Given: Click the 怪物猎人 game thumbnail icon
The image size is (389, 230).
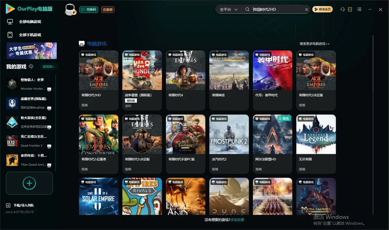Looking at the screenshot, I should 12,84.
